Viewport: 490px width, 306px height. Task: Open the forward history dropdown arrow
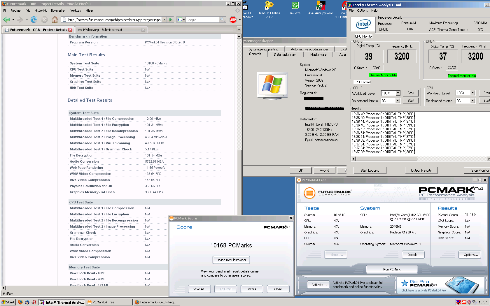click(27, 20)
